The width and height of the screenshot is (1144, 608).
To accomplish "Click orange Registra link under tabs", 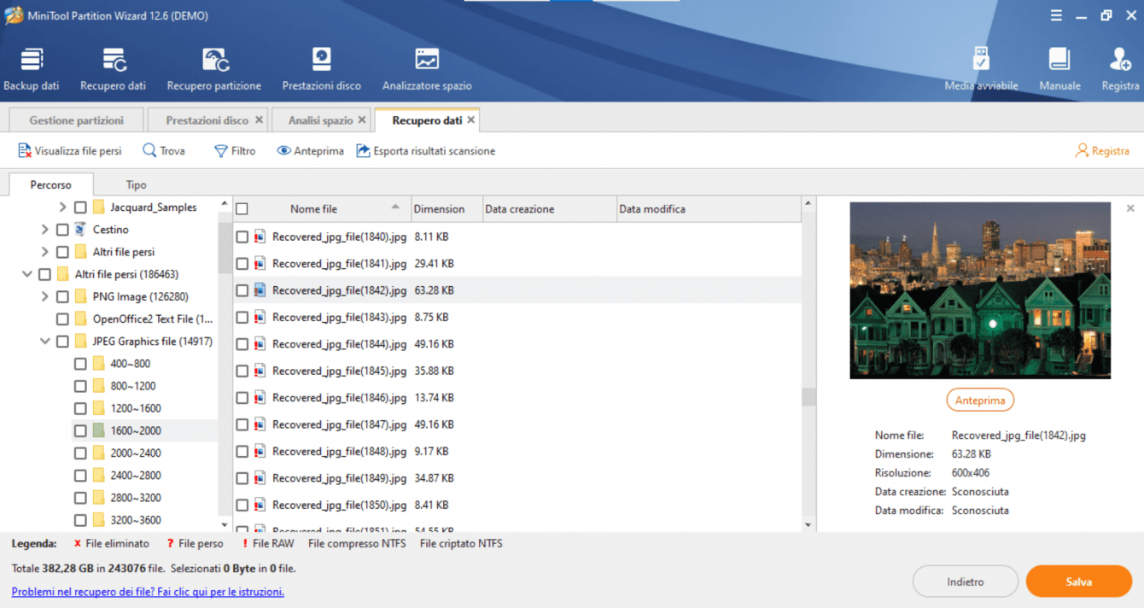I will [x=1102, y=151].
